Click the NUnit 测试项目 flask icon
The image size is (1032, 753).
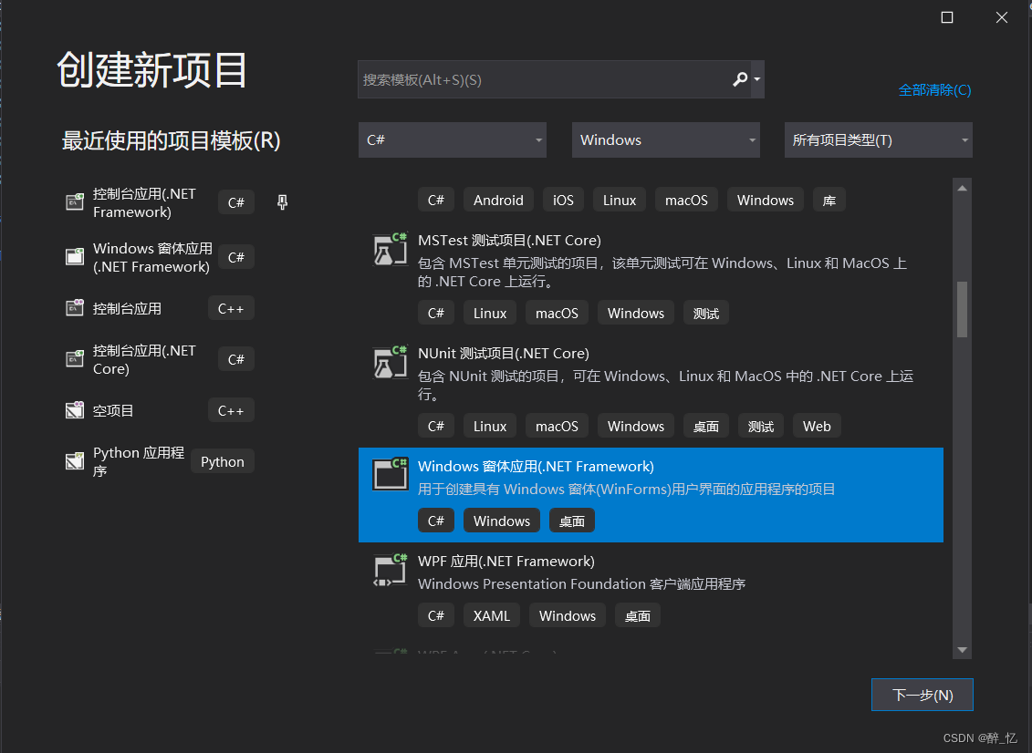tap(390, 361)
